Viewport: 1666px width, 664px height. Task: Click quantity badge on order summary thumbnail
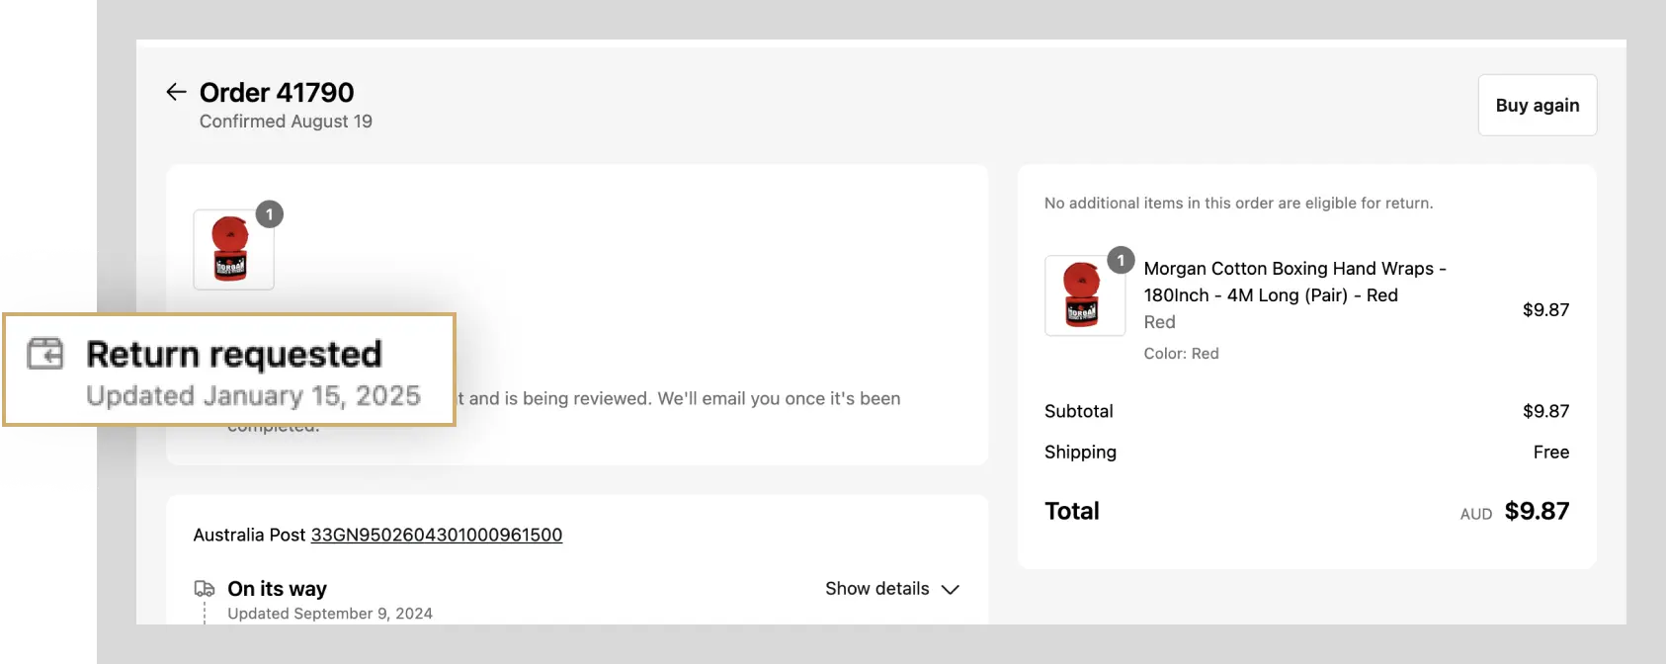[1121, 260]
